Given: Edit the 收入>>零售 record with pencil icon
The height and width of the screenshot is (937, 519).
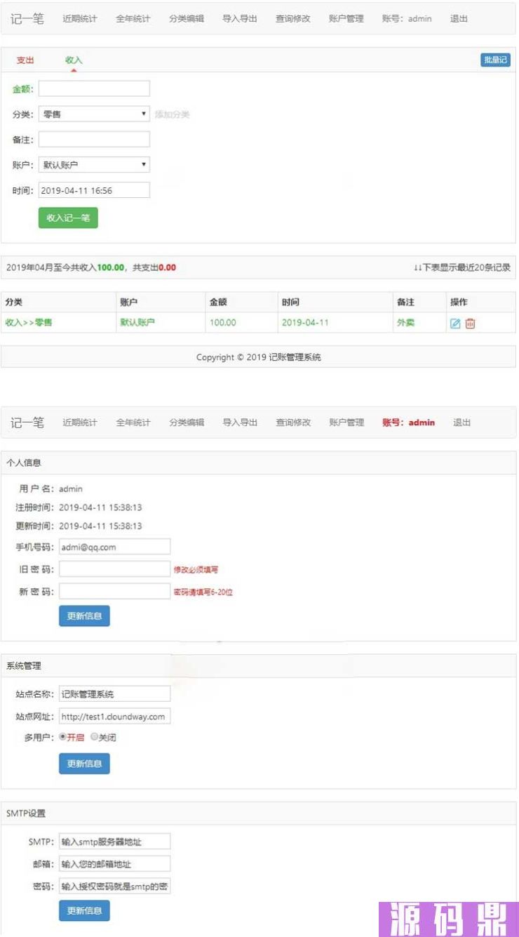Looking at the screenshot, I should coord(455,323).
